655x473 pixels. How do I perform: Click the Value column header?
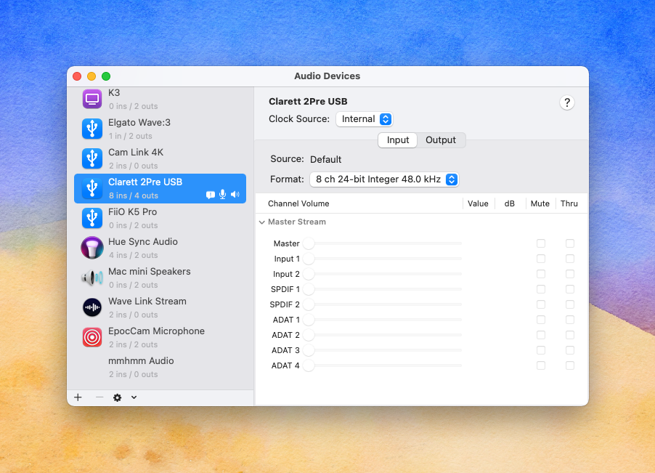[478, 203]
